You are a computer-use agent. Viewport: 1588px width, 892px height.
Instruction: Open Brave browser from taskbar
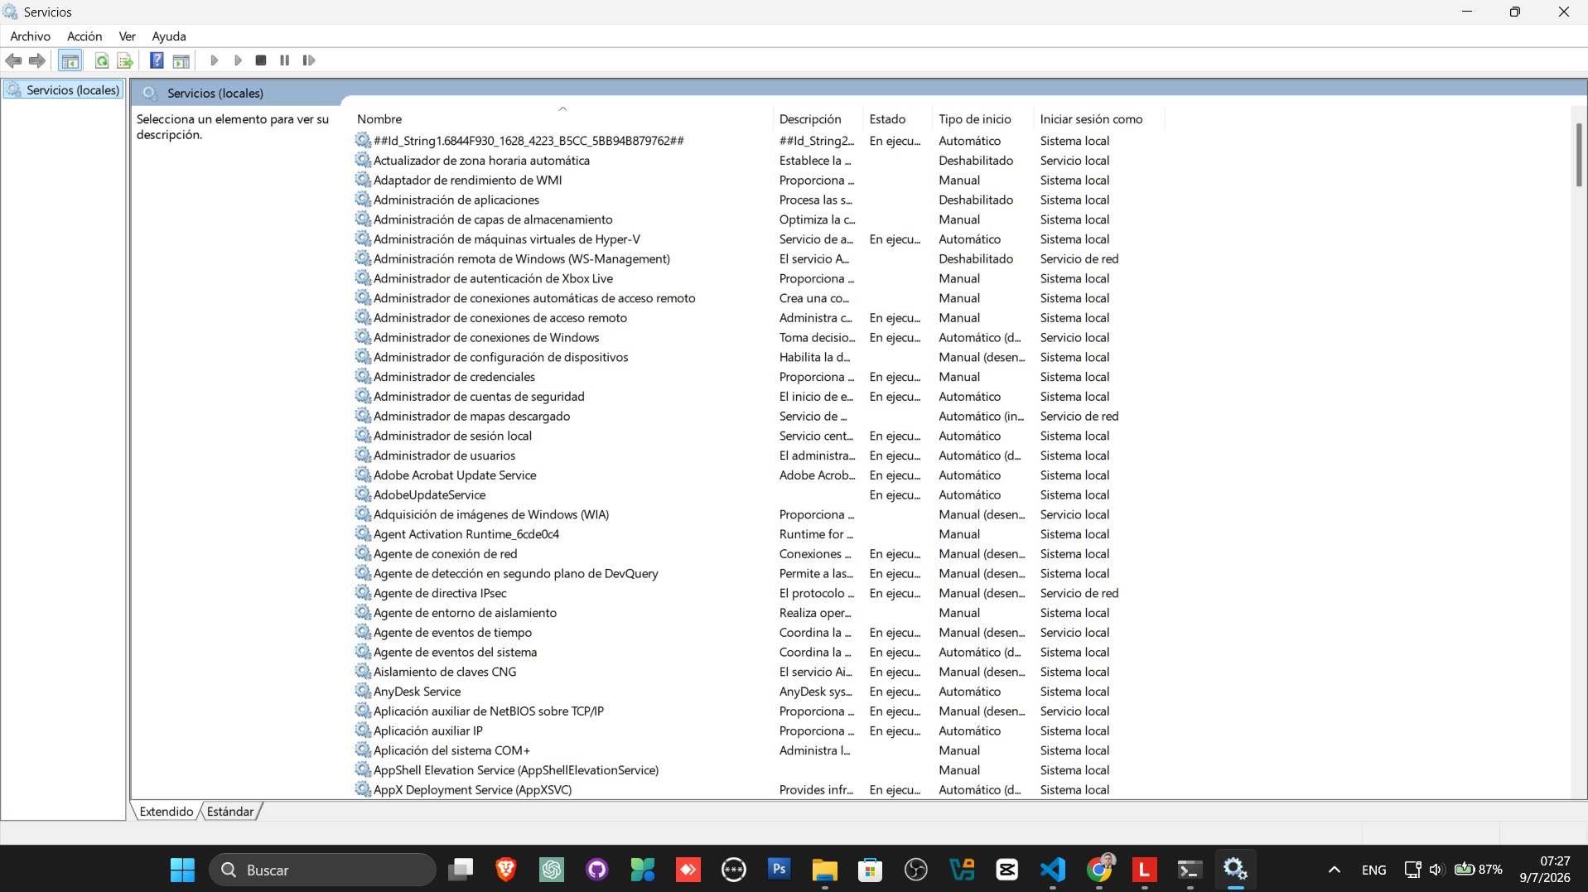(505, 870)
